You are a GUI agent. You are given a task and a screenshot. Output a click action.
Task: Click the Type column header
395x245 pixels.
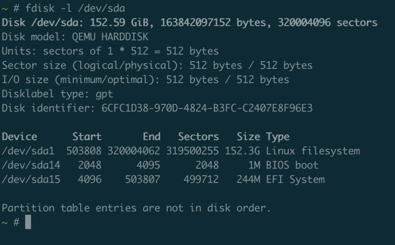[278, 136]
